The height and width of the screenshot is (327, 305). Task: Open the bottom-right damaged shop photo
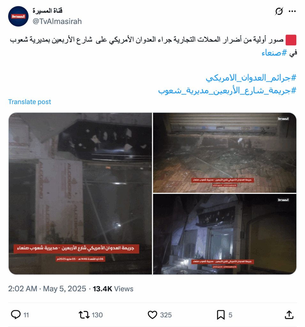point(225,234)
